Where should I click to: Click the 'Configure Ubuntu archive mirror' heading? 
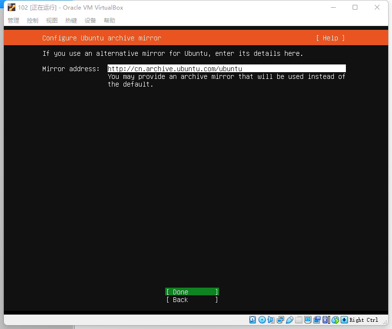102,38
